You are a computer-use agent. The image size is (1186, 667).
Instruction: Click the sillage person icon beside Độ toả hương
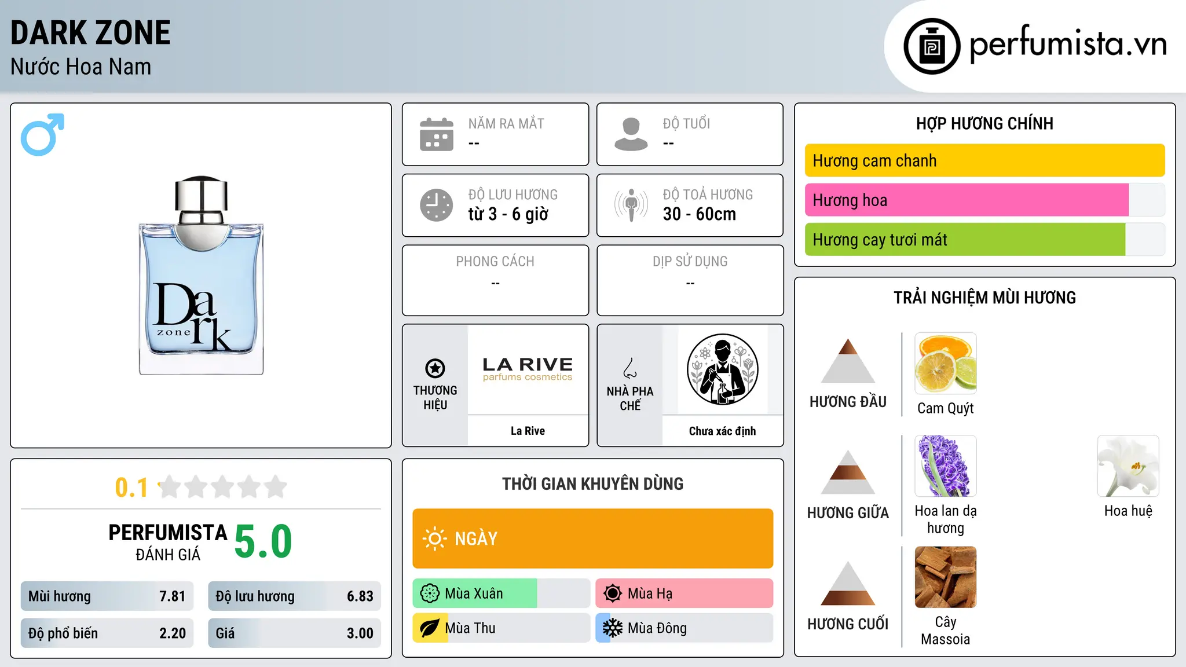(631, 205)
